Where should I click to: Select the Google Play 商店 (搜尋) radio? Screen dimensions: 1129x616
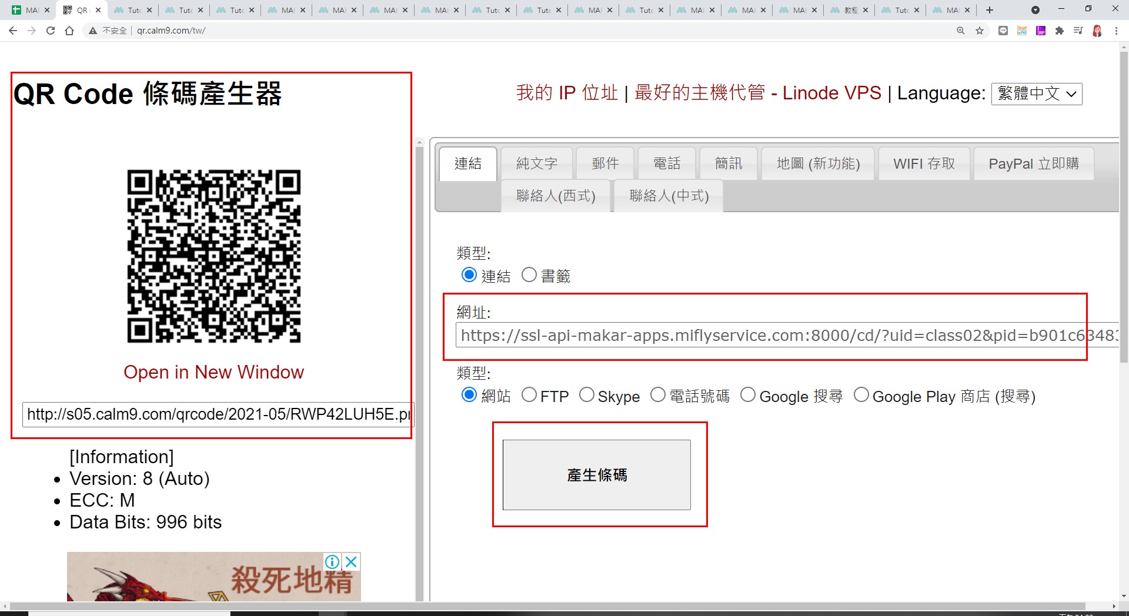[x=861, y=395]
